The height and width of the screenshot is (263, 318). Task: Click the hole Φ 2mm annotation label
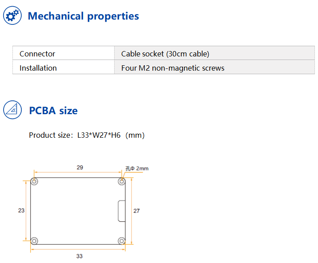(x=137, y=168)
